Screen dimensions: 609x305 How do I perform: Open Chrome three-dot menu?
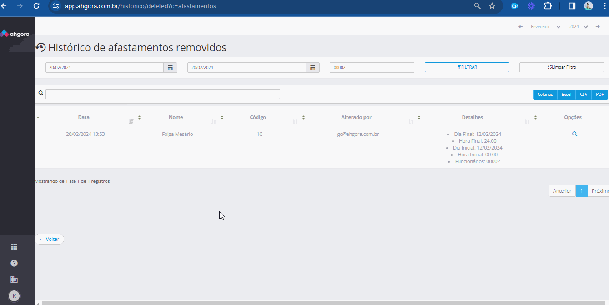click(x=604, y=6)
